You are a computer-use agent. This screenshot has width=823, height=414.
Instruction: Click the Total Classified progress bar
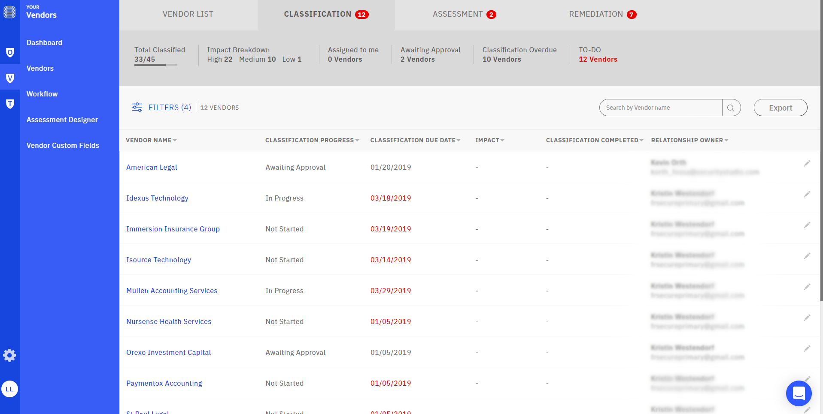(156, 65)
